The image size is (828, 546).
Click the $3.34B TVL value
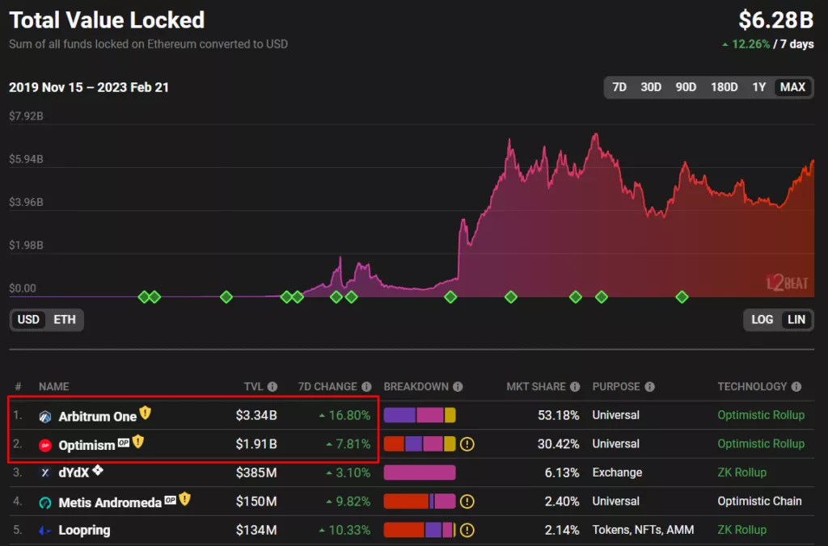point(256,416)
